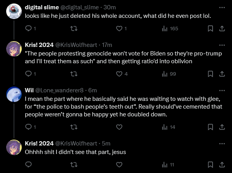Image resolution: width=232 pixels, height=173 pixels.
Task: Like digital slime's deleted account tweet
Action: 119,28
